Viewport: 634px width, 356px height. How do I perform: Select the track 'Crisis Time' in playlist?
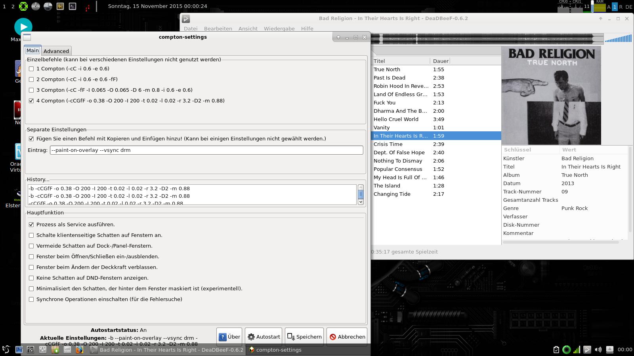(x=436, y=144)
